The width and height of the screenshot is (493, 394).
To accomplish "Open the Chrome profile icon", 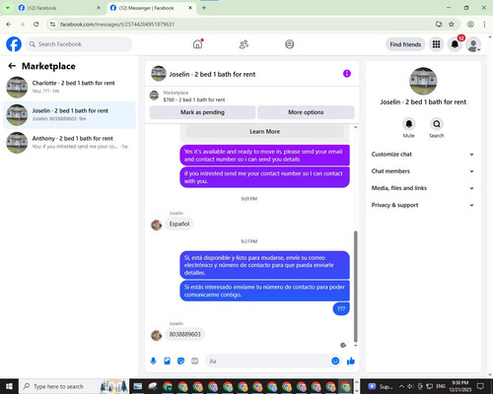I will (470, 25).
